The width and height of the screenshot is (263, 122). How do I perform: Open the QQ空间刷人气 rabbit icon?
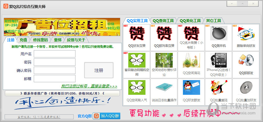pyautogui.click(x=137, y=87)
